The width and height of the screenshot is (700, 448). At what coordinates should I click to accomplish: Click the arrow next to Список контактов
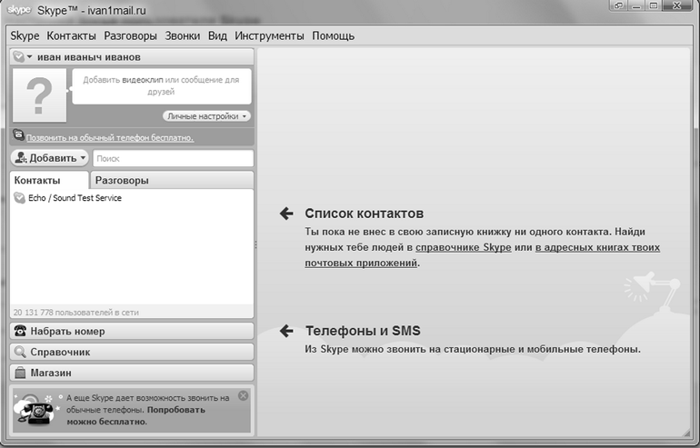[x=286, y=214]
